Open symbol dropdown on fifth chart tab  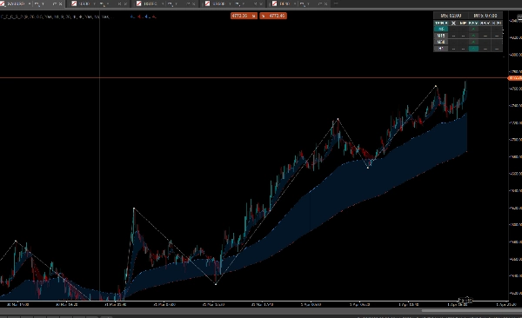click(x=294, y=3)
